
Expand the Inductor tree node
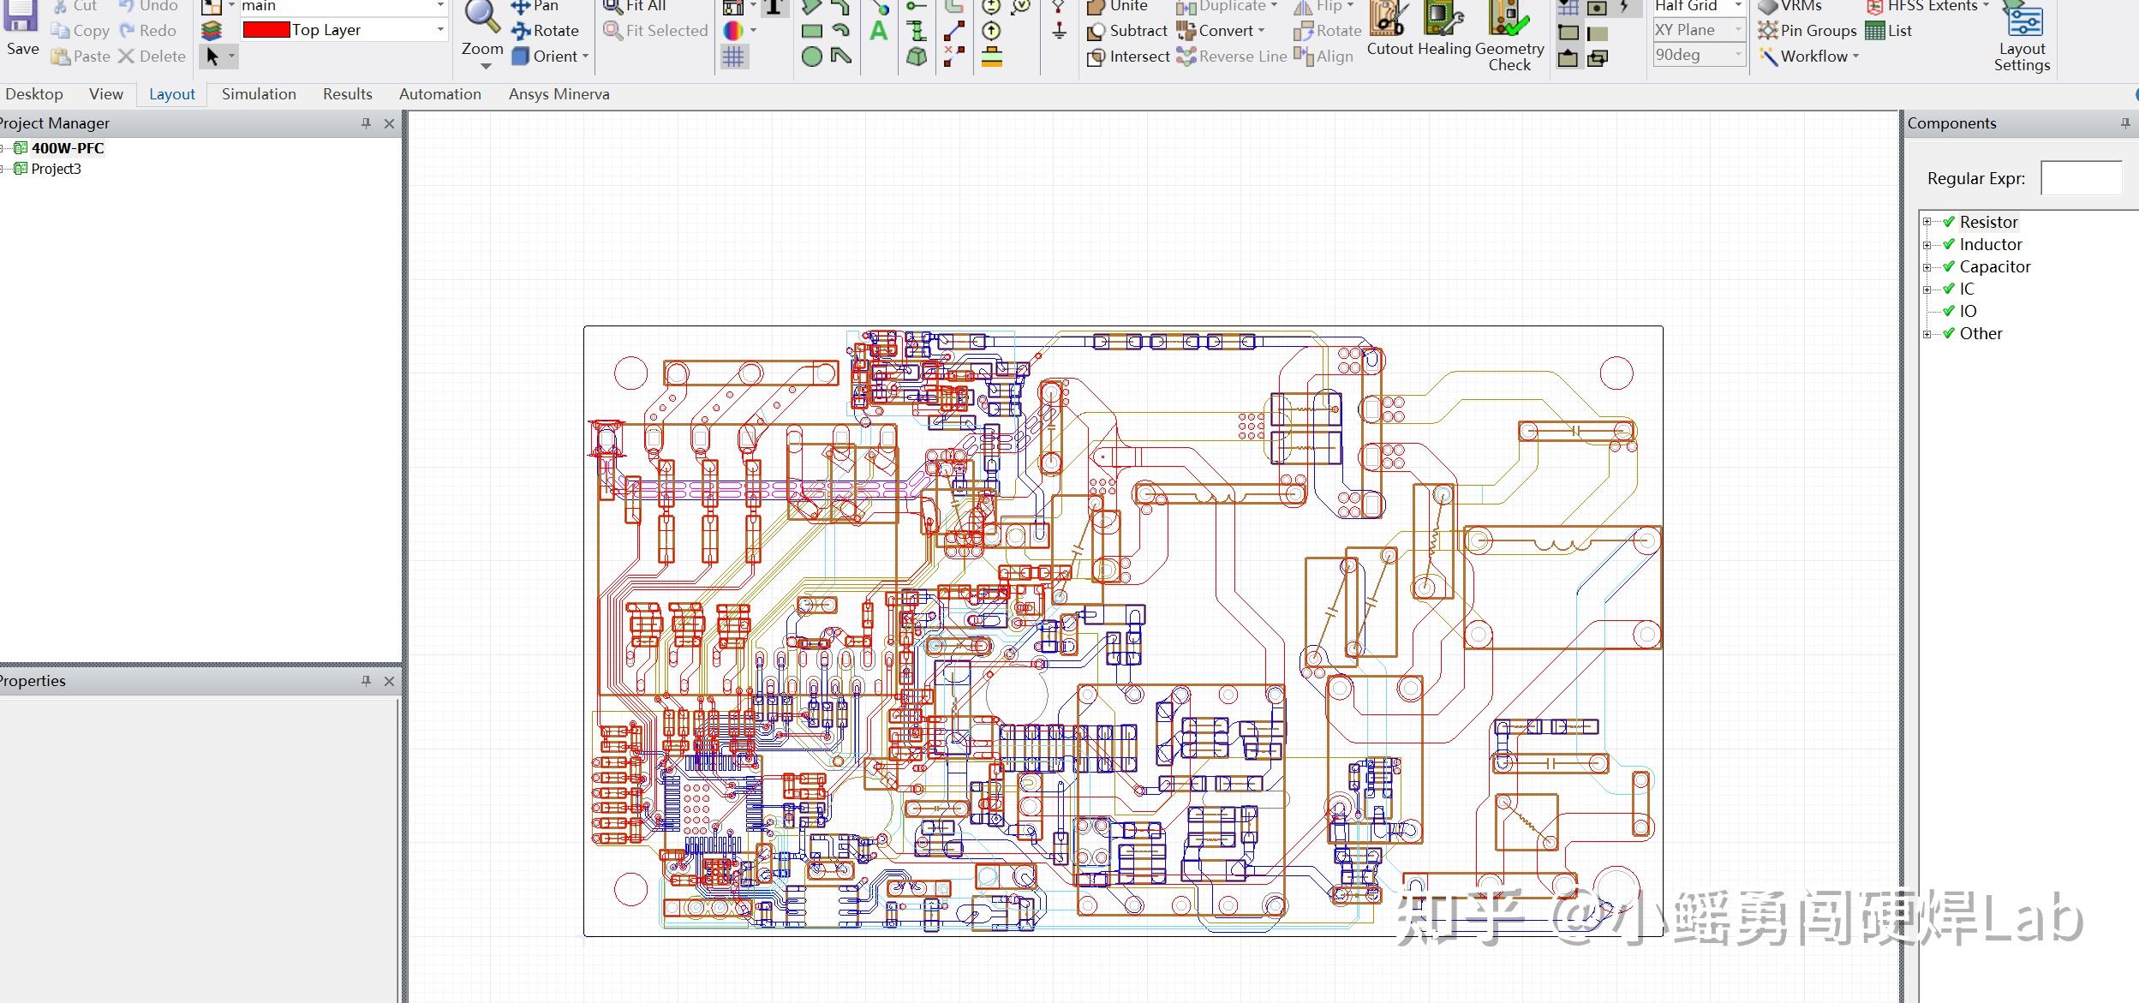(1928, 244)
